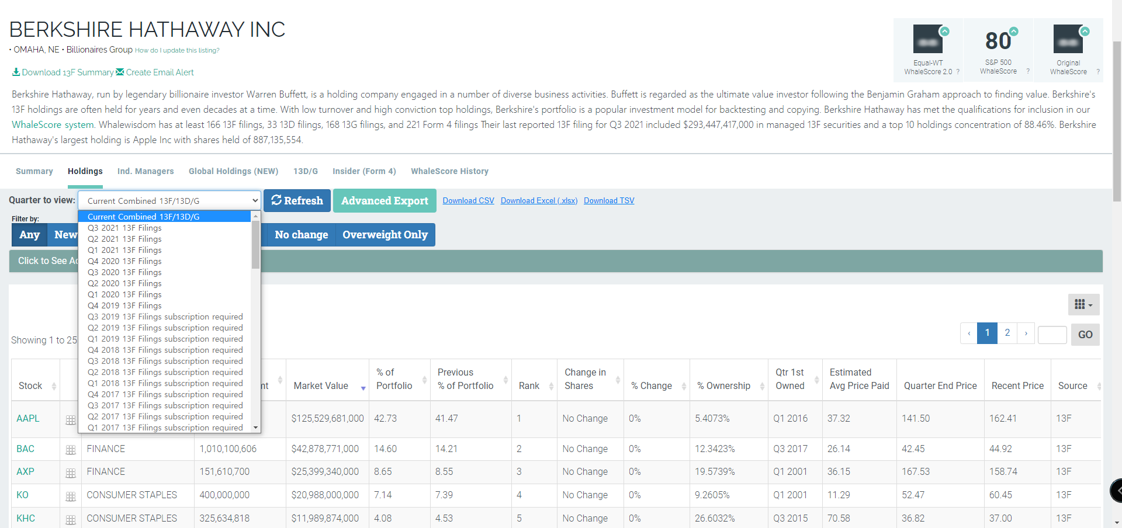This screenshot has height=528, width=1122.
Task: Sort by the % Change column arrows
Action: tap(684, 386)
